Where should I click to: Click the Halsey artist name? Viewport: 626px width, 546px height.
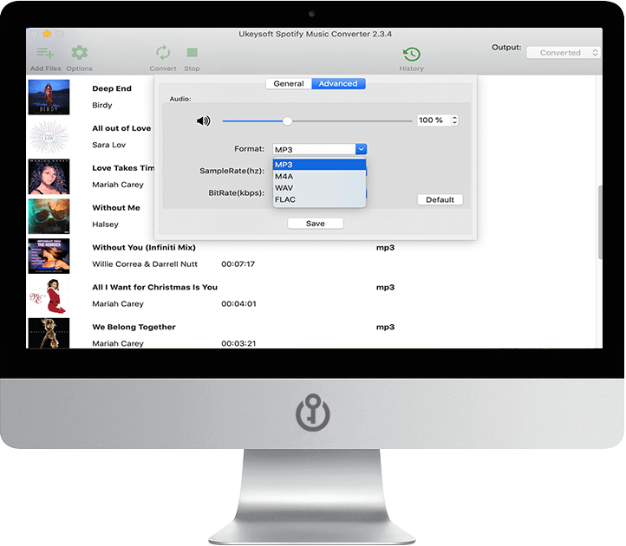[106, 224]
